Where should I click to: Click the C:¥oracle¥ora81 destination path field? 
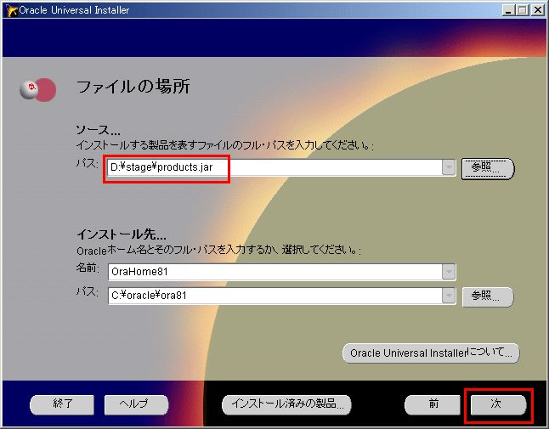pos(274,296)
